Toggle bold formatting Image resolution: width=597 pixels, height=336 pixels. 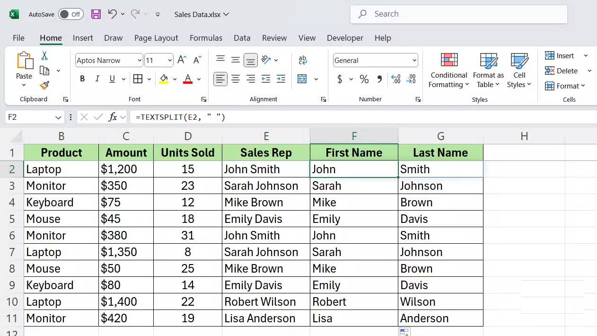click(82, 79)
